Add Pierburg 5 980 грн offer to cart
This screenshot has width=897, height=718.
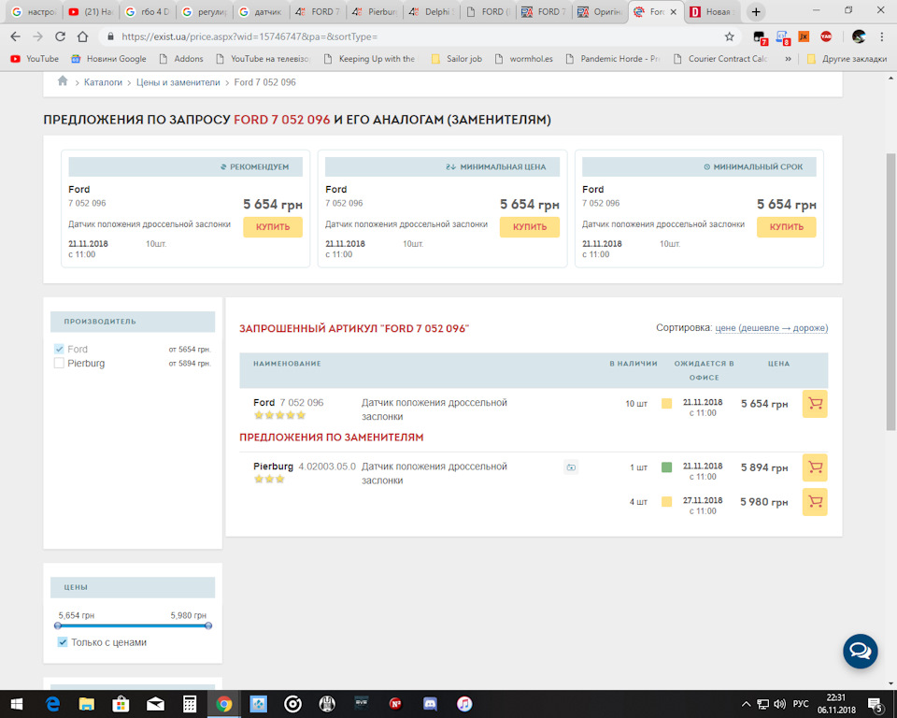click(x=815, y=501)
